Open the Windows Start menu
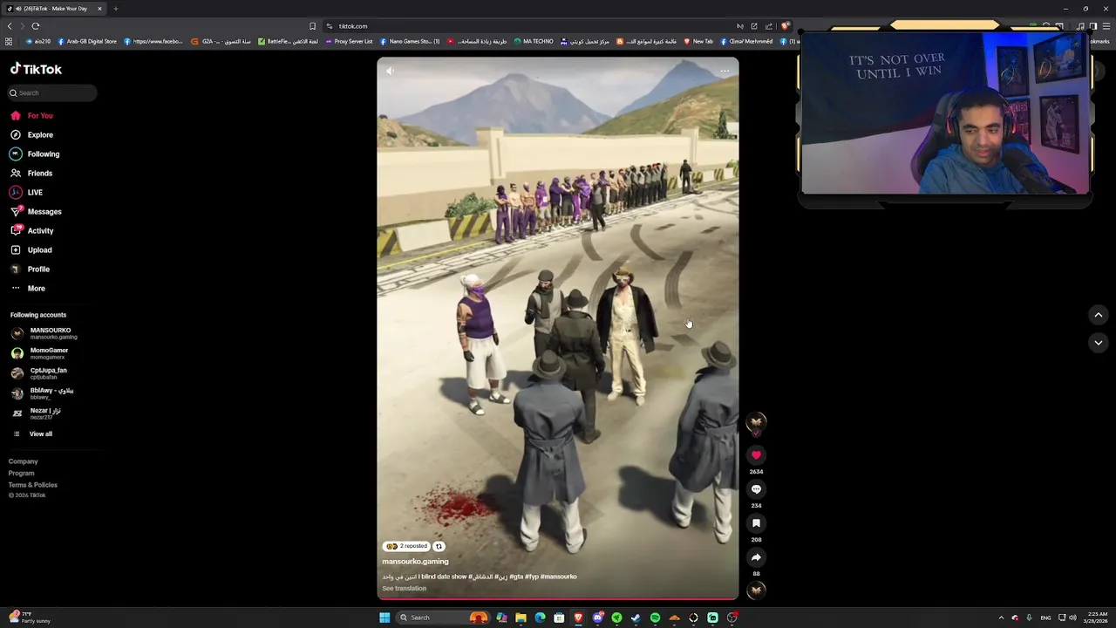Viewport: 1116px width, 628px height. click(x=384, y=618)
